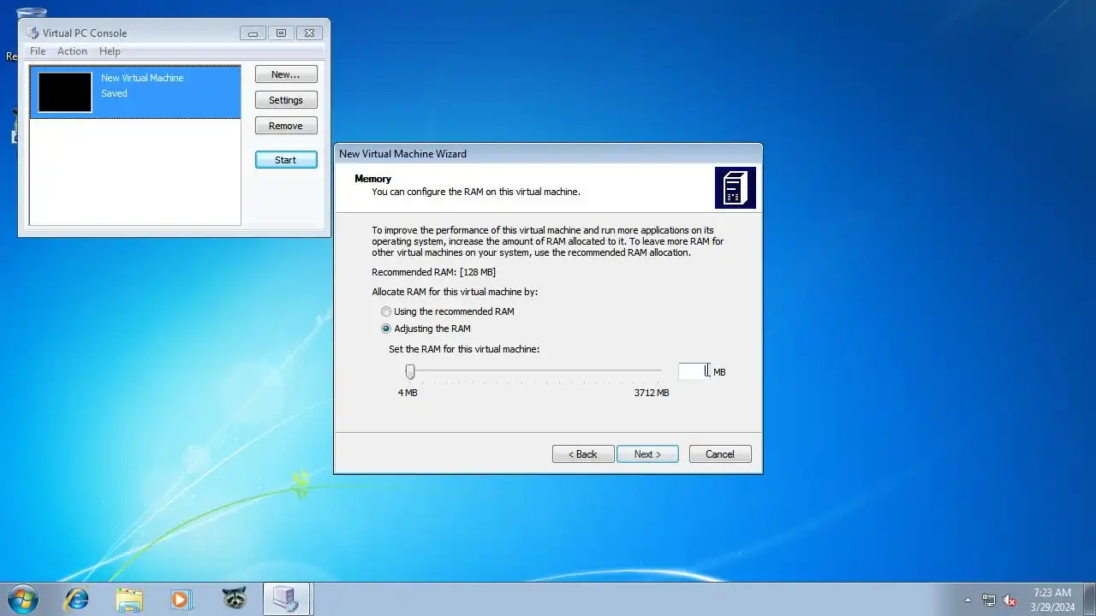Click Remove in Virtual PC Console
1096x616 pixels.
click(286, 126)
